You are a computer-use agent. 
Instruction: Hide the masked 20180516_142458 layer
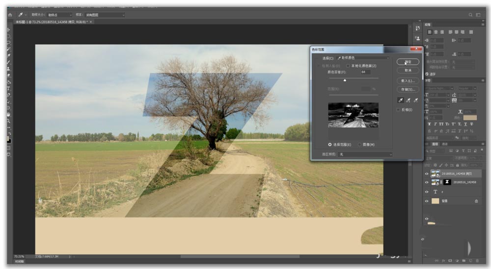(427, 182)
